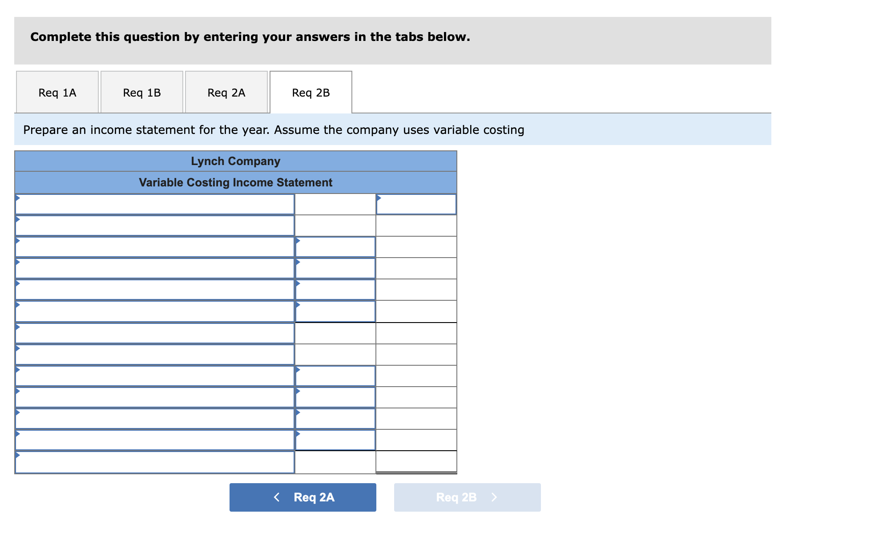Click the top right amount entry field
Viewport: 879px width, 533px height.
click(x=415, y=204)
